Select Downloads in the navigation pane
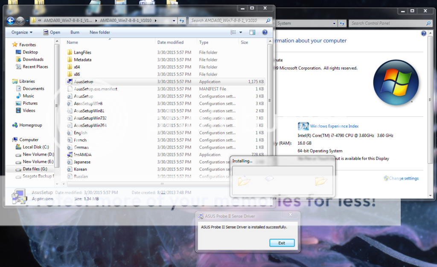Screen dimensions: 437x267 pyautogui.click(x=33, y=59)
